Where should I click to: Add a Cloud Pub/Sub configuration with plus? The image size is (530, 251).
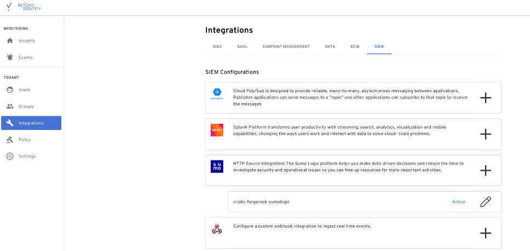[485, 98]
